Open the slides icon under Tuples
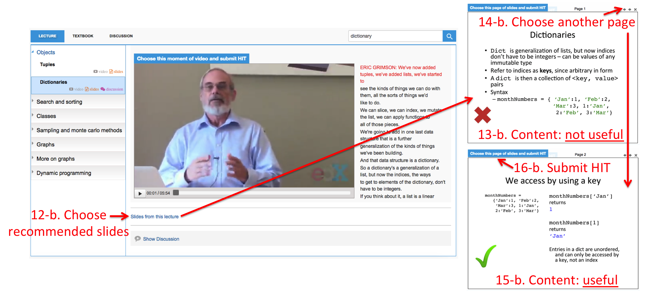645x291 pixels. pyautogui.click(x=116, y=71)
